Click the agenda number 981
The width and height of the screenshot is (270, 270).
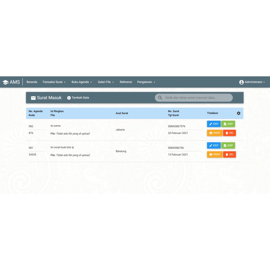click(x=31, y=148)
